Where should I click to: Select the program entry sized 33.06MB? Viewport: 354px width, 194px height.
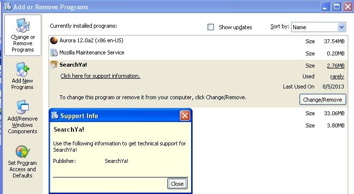click(x=269, y=113)
